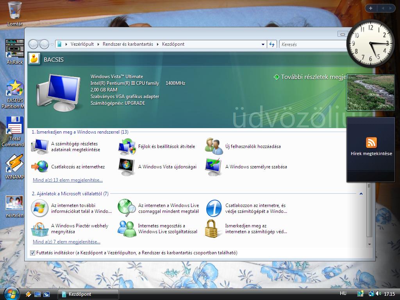Open the computer details icon
Image resolution: width=400 pixels, height=300 pixels.
(40, 147)
